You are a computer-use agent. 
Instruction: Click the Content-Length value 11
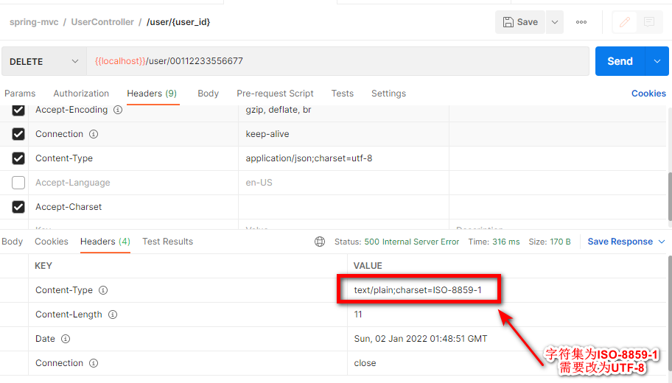coord(358,315)
